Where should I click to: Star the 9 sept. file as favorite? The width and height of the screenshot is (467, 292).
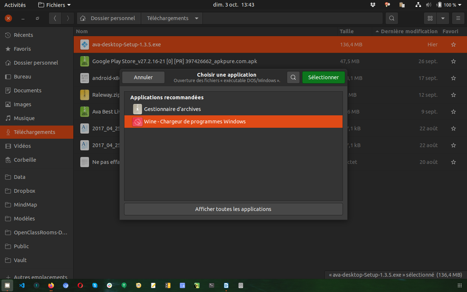(x=454, y=112)
